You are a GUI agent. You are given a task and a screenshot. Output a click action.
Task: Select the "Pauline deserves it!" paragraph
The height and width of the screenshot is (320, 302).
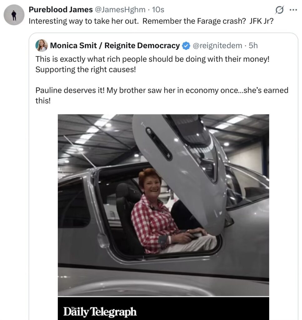point(161,91)
